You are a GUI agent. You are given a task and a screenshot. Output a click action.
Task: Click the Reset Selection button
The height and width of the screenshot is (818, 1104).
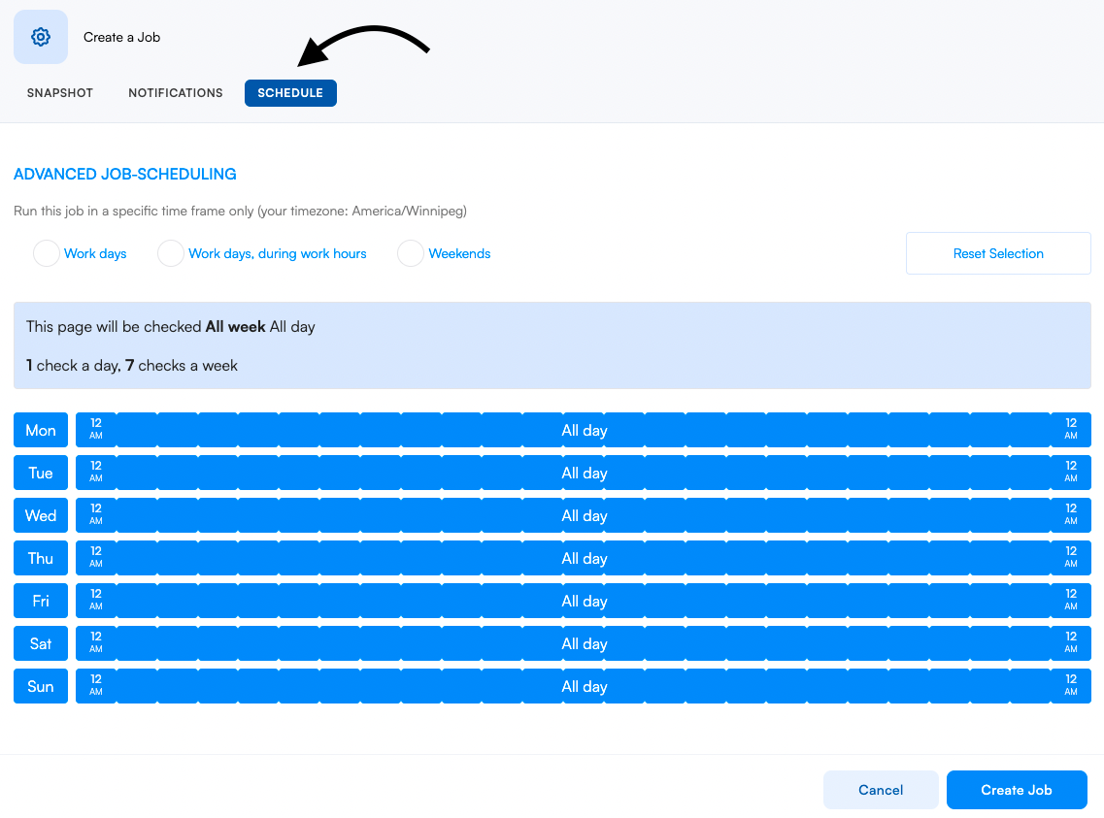[x=998, y=253]
